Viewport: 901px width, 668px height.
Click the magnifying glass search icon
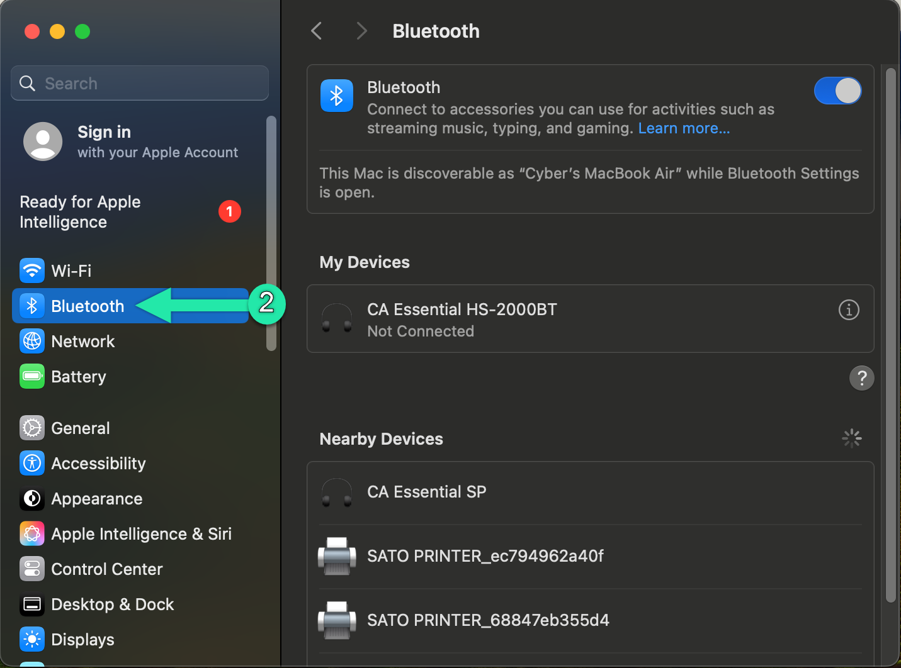tap(27, 83)
